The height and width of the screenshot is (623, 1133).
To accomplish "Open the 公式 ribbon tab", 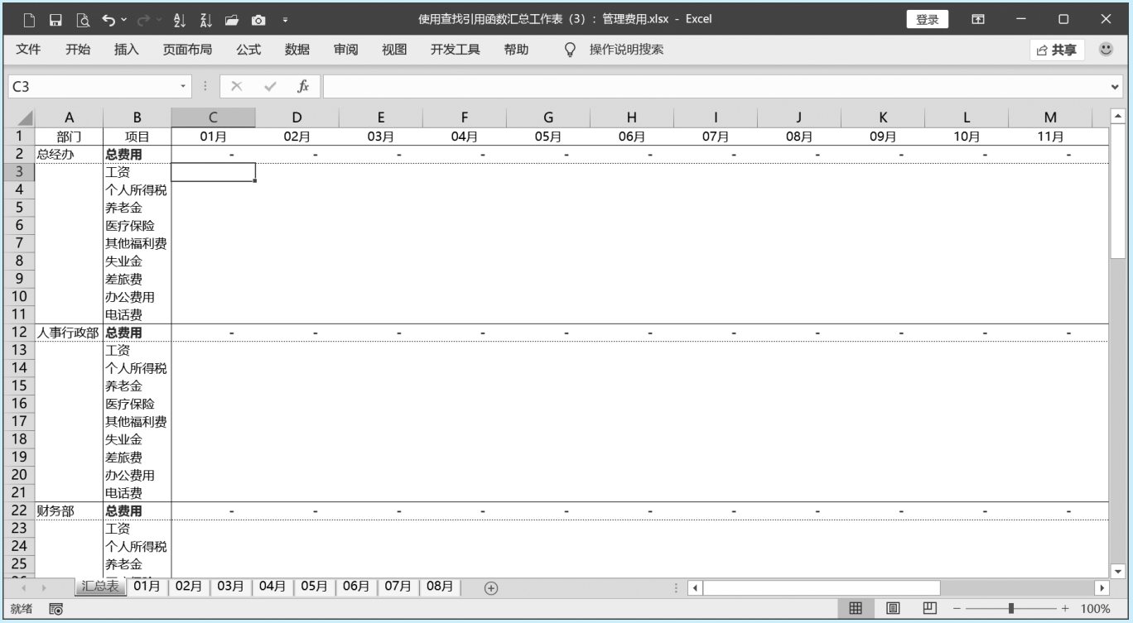I will pyautogui.click(x=248, y=50).
